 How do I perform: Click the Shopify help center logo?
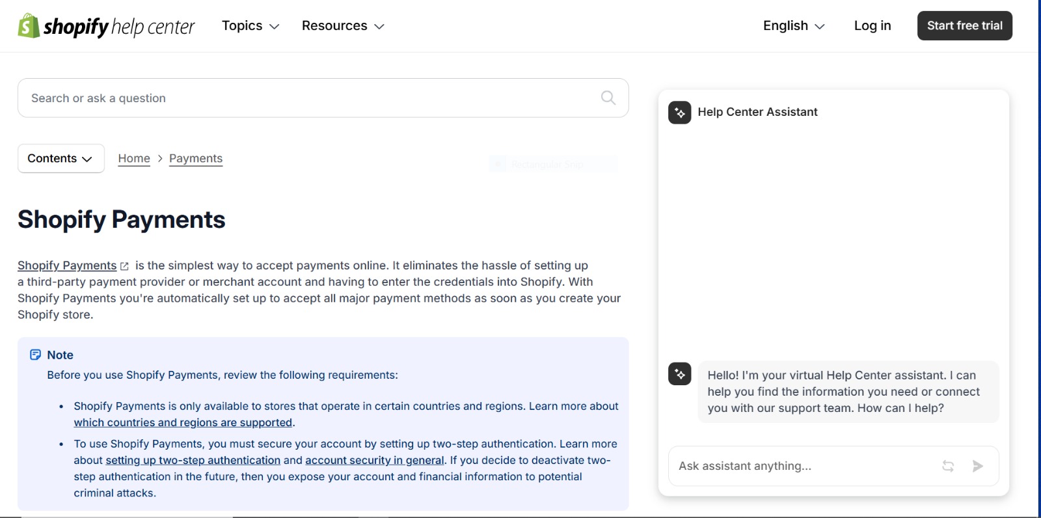click(x=106, y=26)
